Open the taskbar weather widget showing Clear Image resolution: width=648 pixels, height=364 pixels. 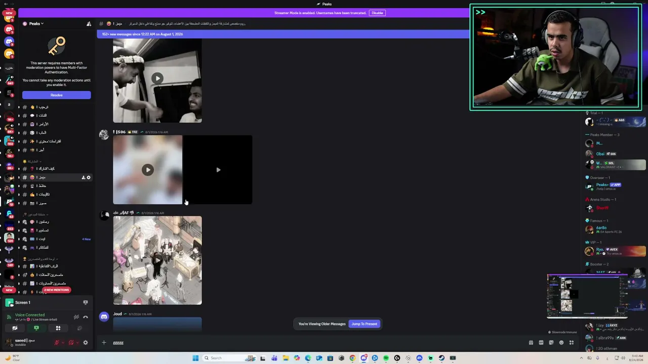(x=14, y=358)
